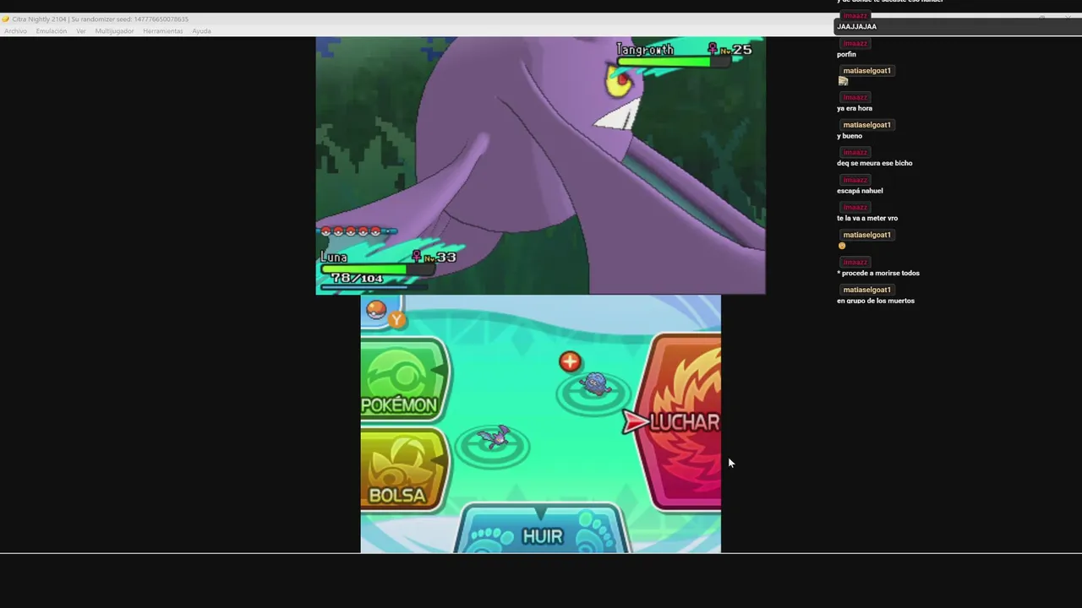Image resolution: width=1082 pixels, height=608 pixels.
Task: Open the Herramientas menu
Action: point(162,31)
